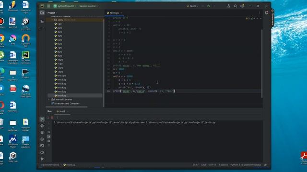Open Search Everywhere magnifier icon

coord(236,6)
